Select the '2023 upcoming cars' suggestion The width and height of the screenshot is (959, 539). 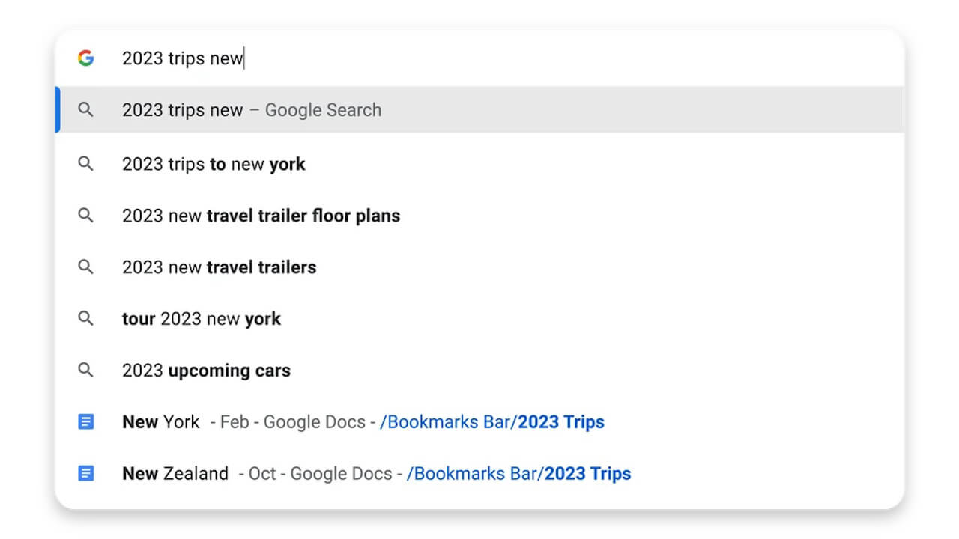pyautogui.click(x=206, y=371)
